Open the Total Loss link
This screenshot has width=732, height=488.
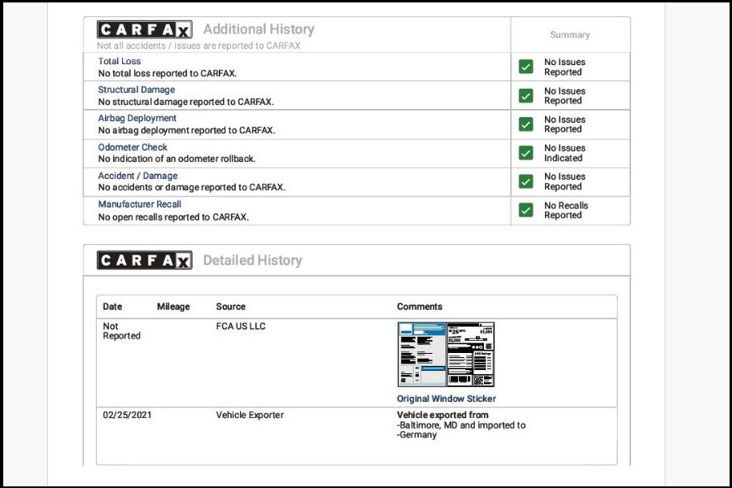point(120,62)
